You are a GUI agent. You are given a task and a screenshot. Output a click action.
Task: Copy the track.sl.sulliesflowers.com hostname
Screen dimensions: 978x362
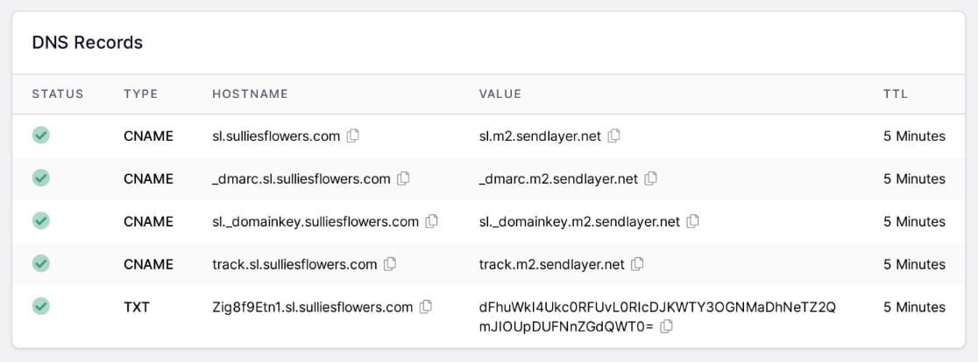[390, 264]
